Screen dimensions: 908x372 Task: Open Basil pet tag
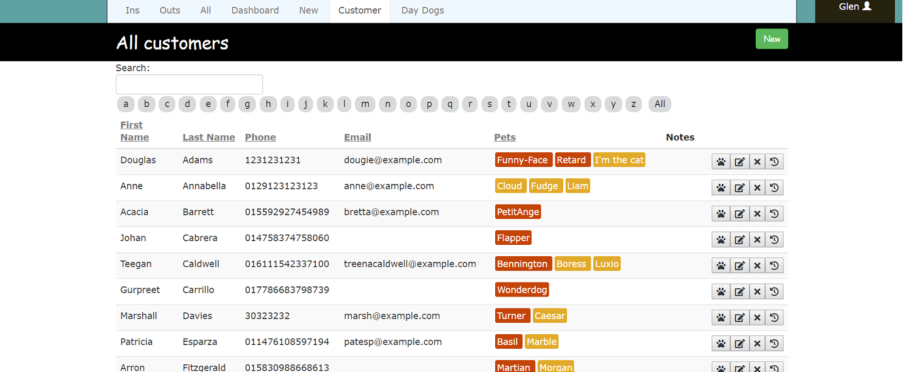coord(508,342)
